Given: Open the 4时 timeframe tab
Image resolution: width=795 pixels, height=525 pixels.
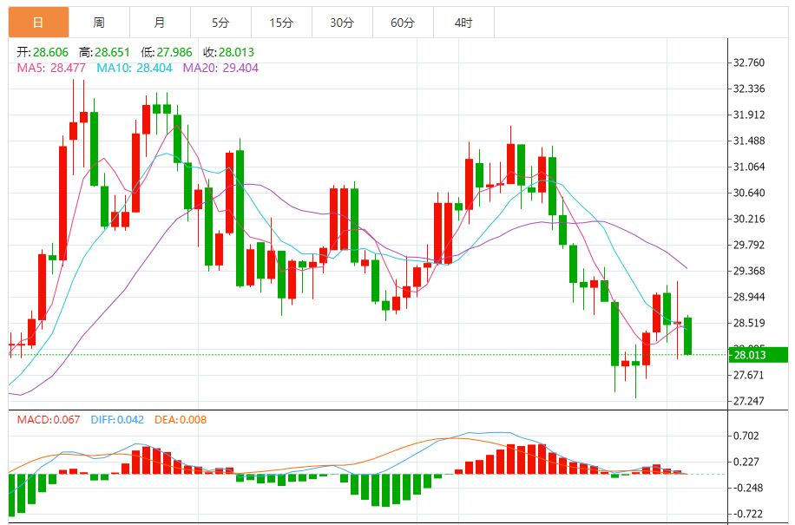Looking at the screenshot, I should coord(464,23).
